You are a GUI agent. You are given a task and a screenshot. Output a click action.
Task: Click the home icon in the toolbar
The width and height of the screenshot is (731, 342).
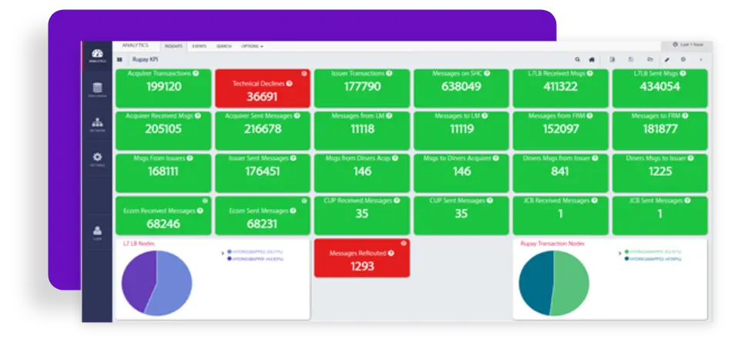[x=592, y=59]
